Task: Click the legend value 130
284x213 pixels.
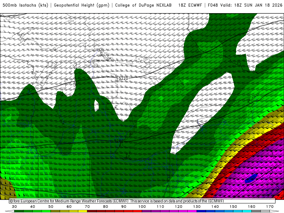Action: 197,207
